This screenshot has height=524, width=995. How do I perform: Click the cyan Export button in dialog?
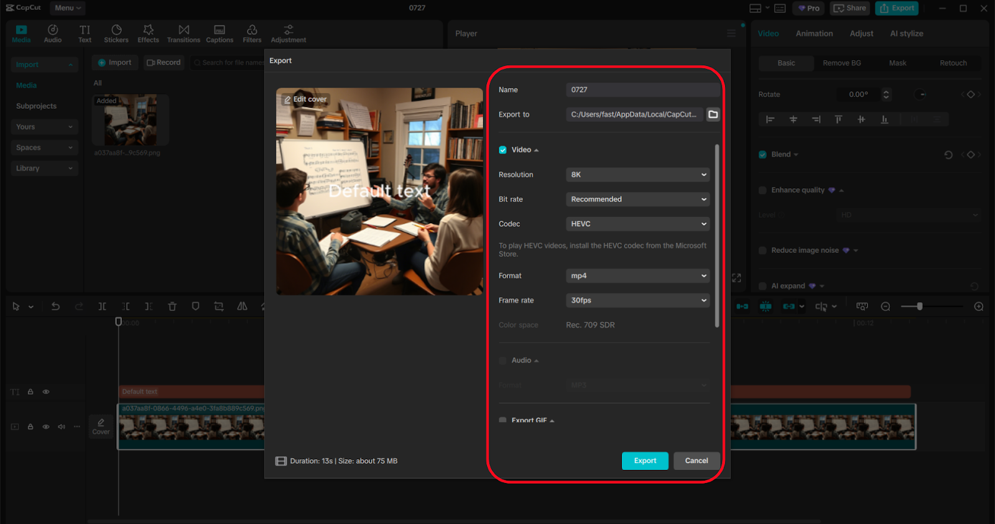pyautogui.click(x=645, y=461)
